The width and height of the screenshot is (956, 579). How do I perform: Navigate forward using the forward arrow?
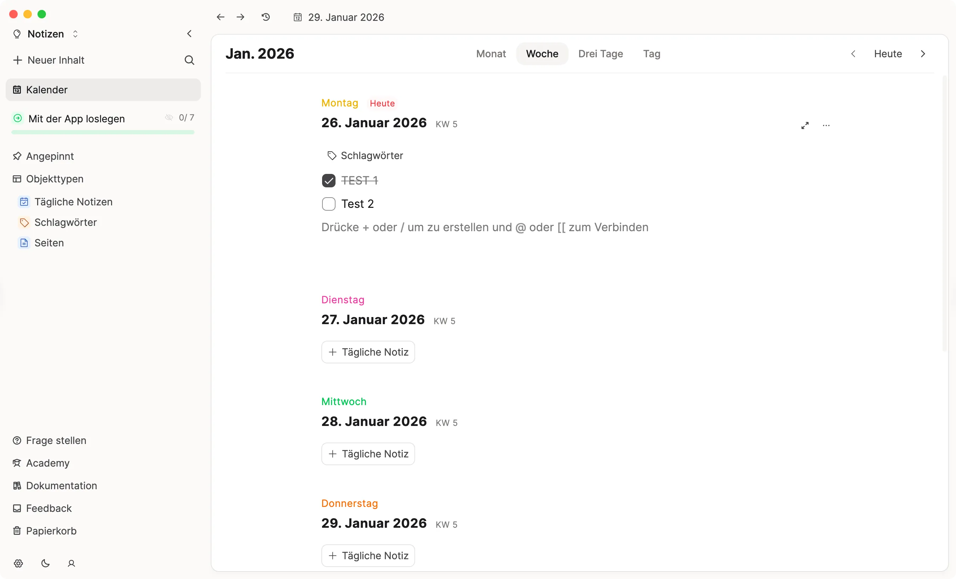(240, 17)
